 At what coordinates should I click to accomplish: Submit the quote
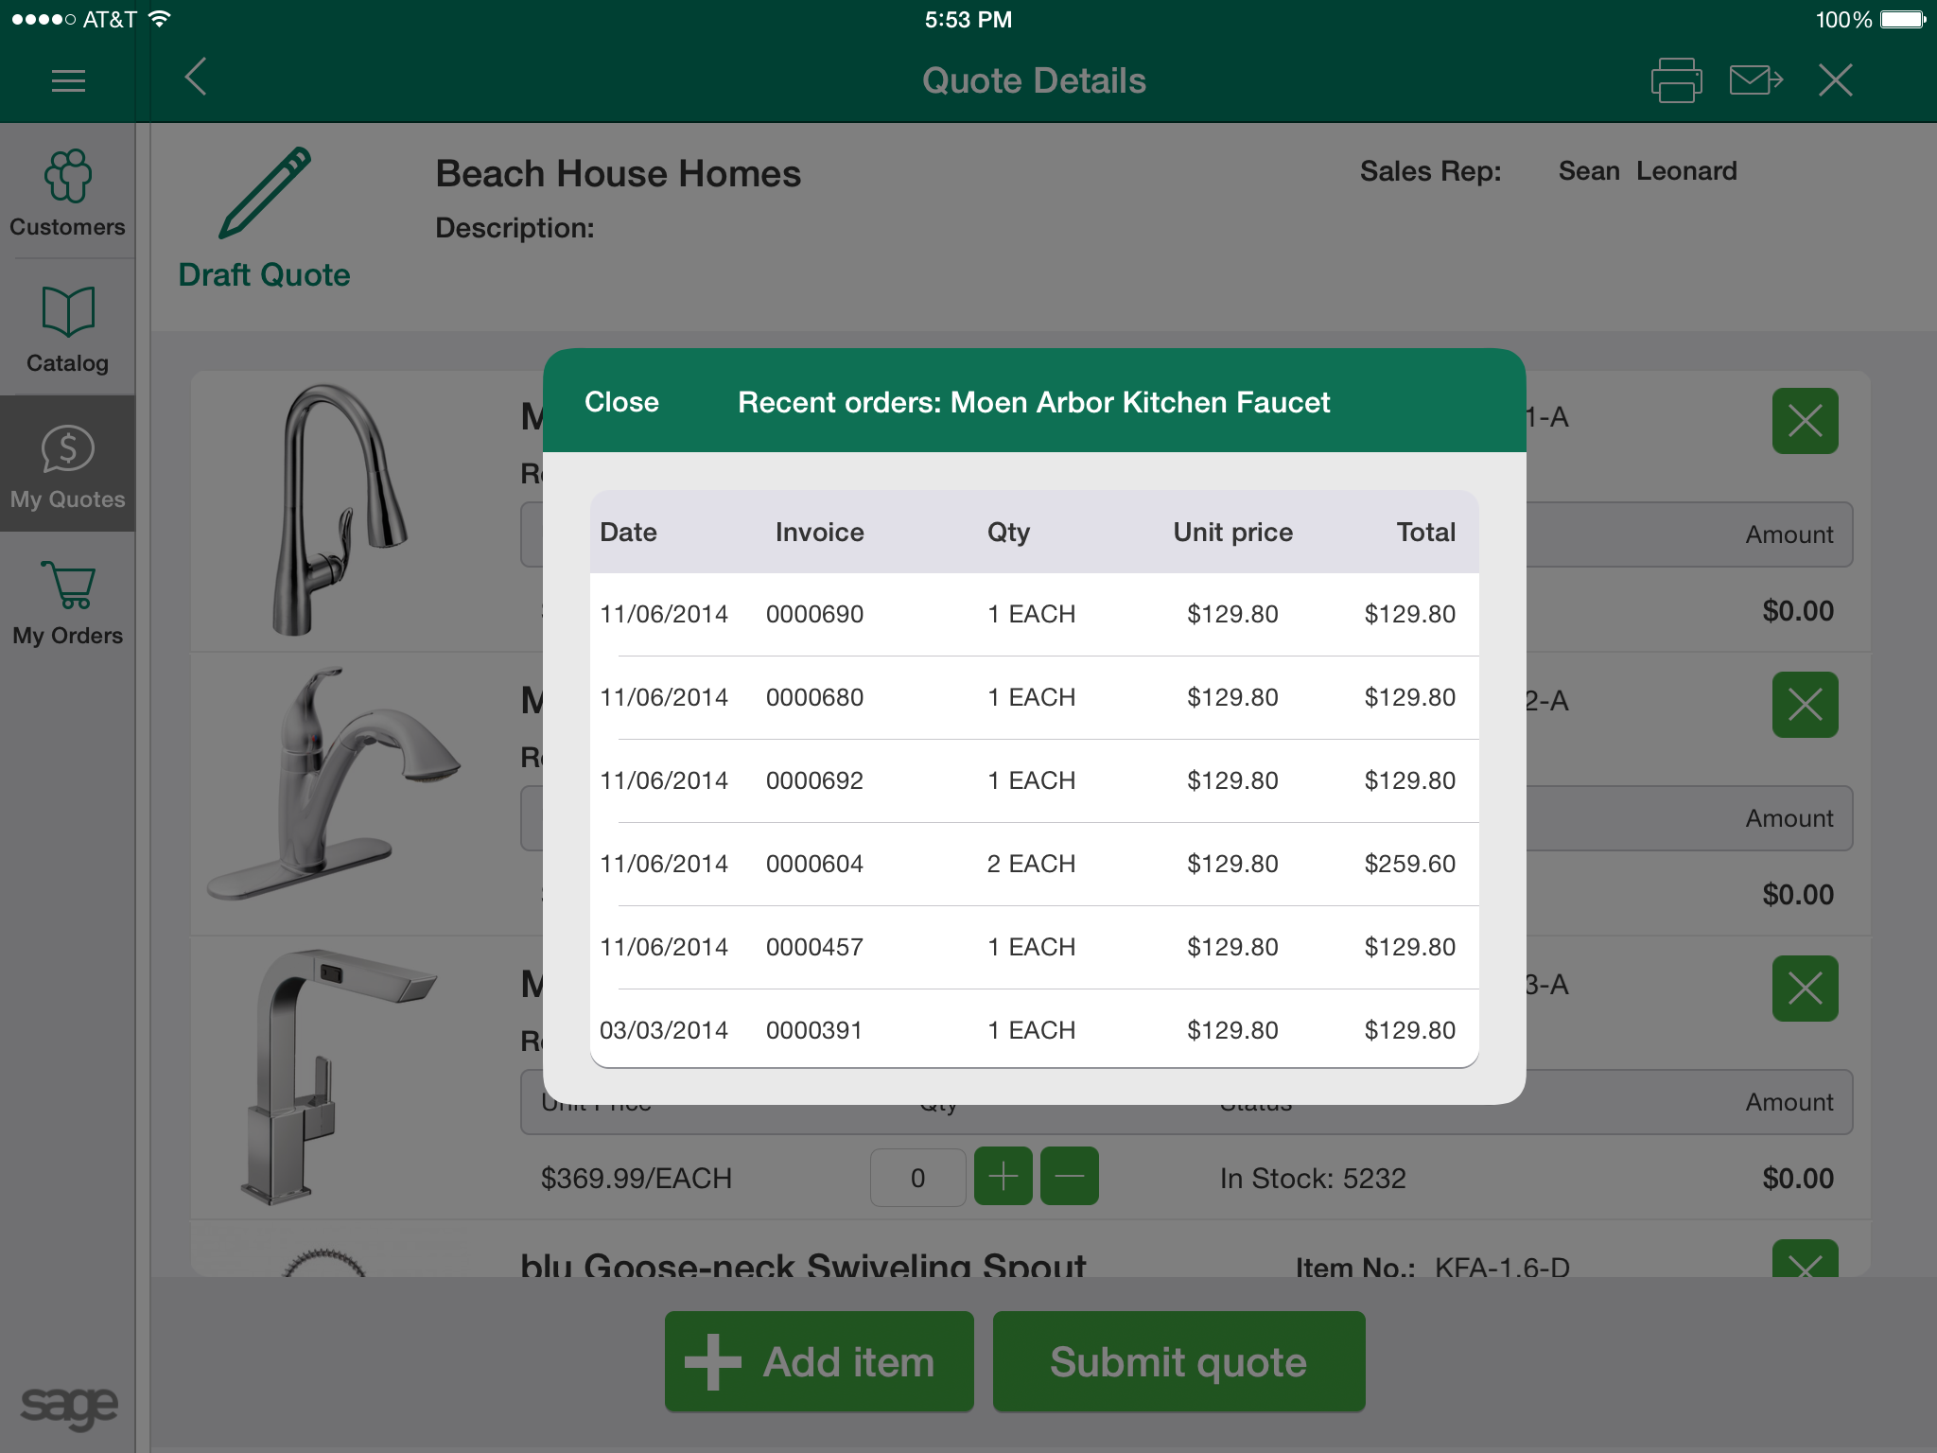tap(1178, 1361)
